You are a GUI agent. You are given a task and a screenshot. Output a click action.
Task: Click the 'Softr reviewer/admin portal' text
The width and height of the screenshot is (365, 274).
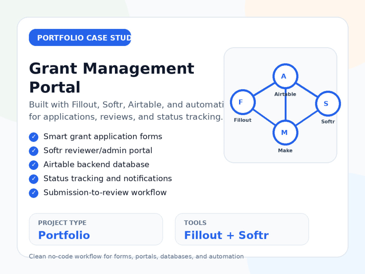98,151
